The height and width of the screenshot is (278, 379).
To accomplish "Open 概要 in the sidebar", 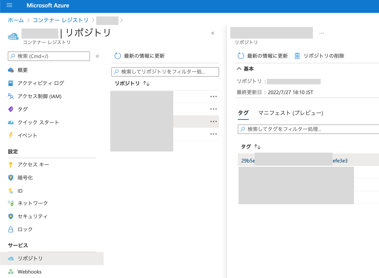I will [x=22, y=70].
